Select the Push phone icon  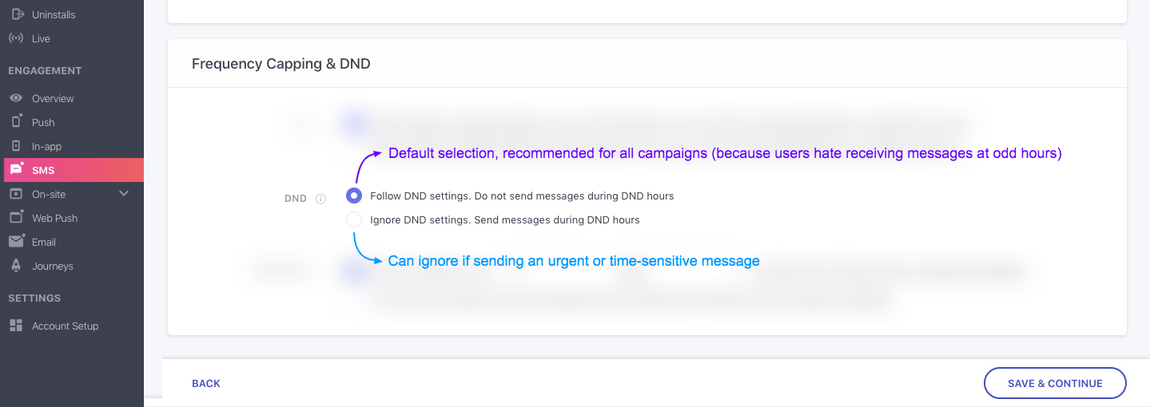(x=16, y=121)
